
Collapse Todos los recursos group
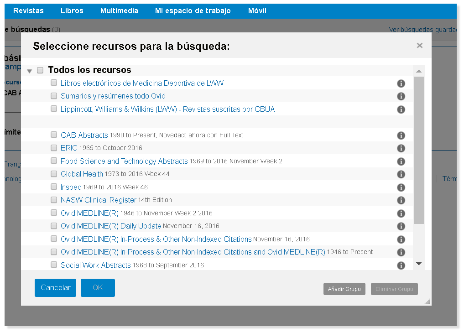coord(29,71)
